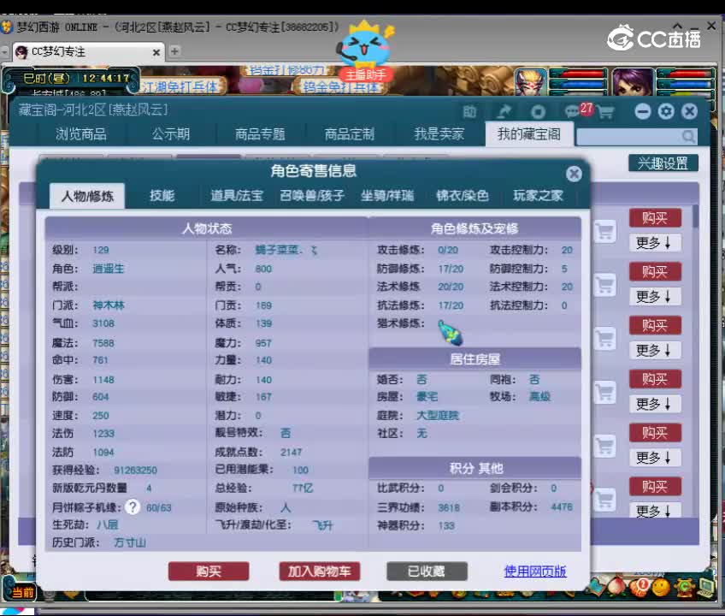Open the shopping cart icon in 藏宝阁 header
This screenshot has width=725, height=616.
click(x=605, y=111)
